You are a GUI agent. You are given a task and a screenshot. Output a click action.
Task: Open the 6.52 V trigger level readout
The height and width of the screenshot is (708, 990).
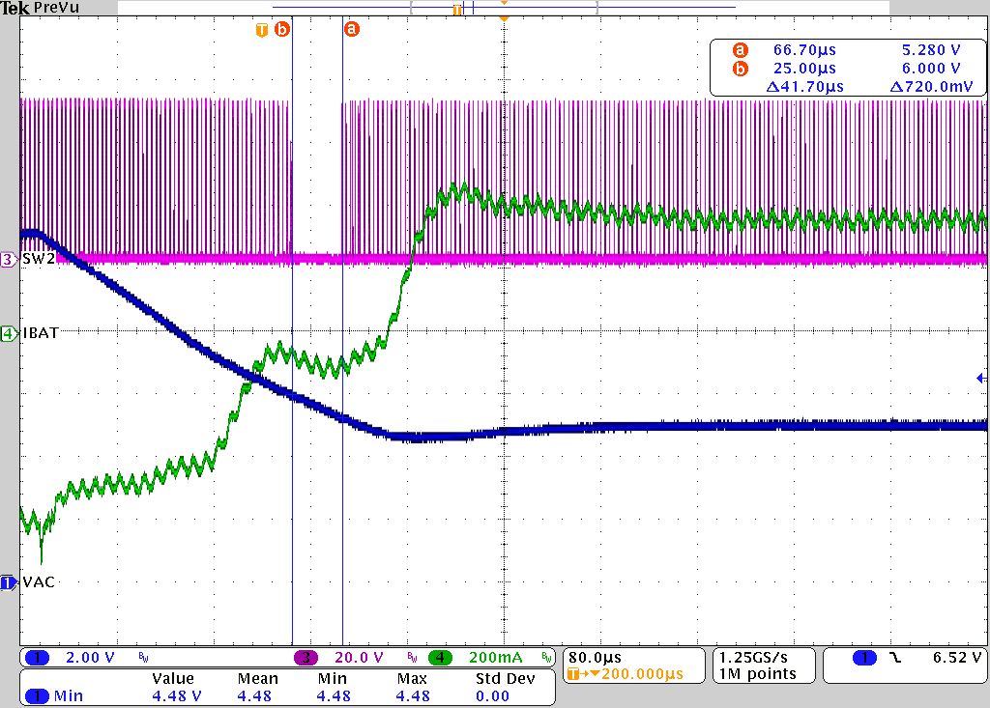tap(956, 658)
